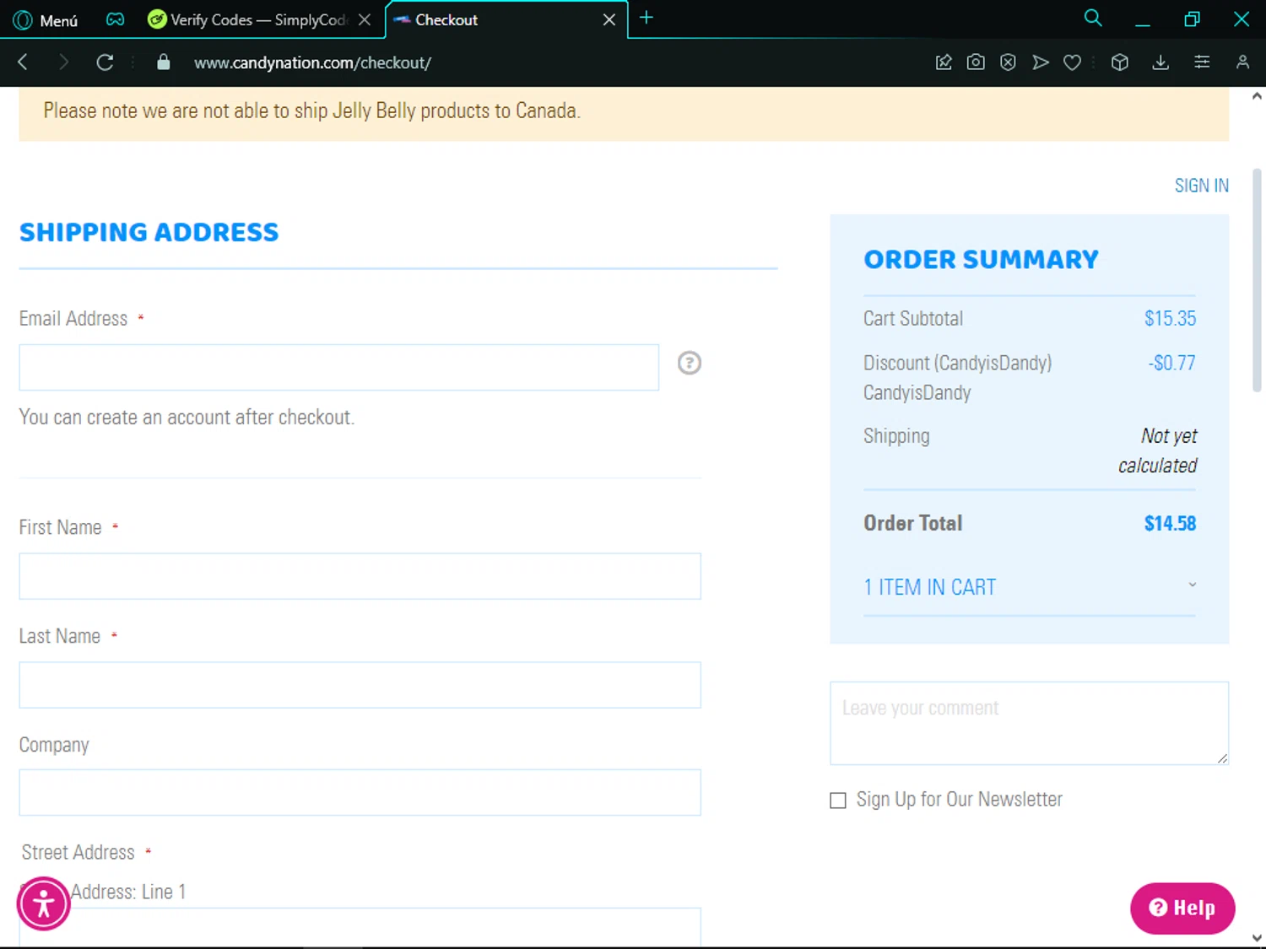
Task: Click the site security lock icon
Action: (x=164, y=62)
